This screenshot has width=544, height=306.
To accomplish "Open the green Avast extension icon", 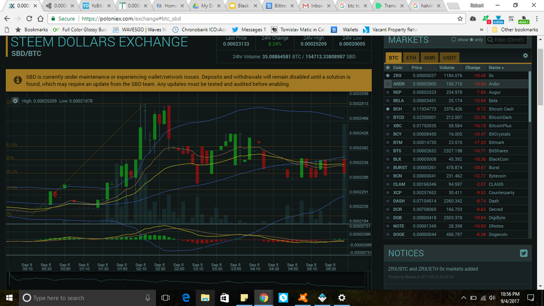I will [486, 19].
